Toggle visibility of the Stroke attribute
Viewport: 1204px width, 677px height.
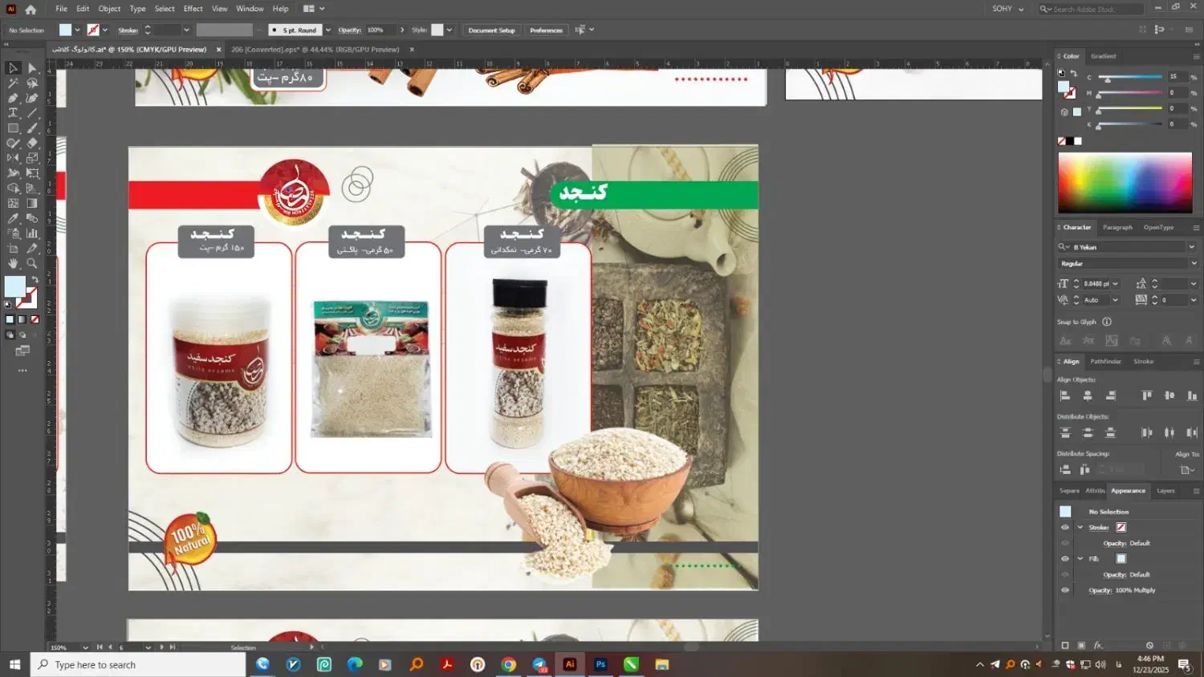[1065, 528]
